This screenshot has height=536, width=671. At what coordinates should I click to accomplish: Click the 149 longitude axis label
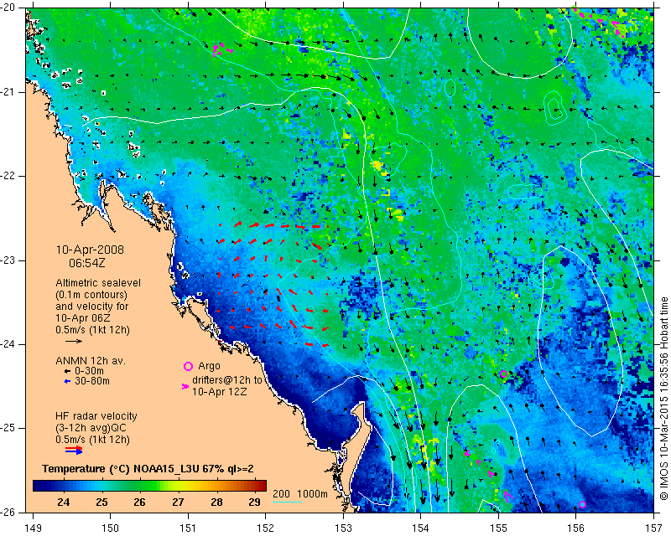click(33, 528)
